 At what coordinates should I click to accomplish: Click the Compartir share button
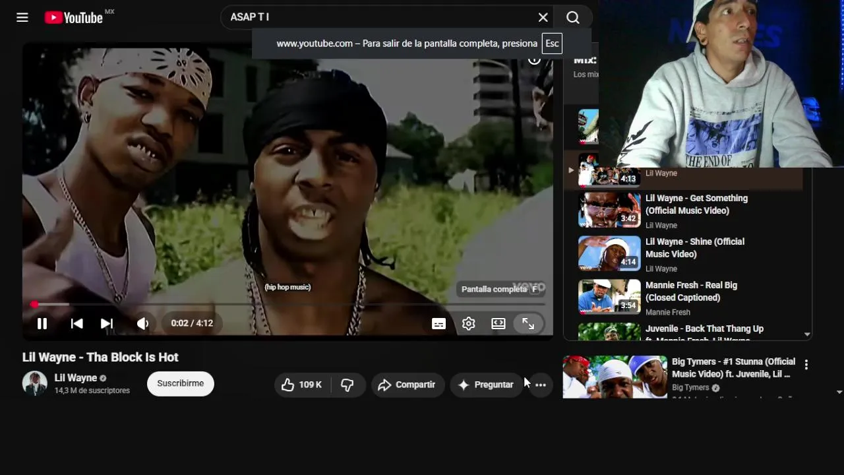click(407, 385)
